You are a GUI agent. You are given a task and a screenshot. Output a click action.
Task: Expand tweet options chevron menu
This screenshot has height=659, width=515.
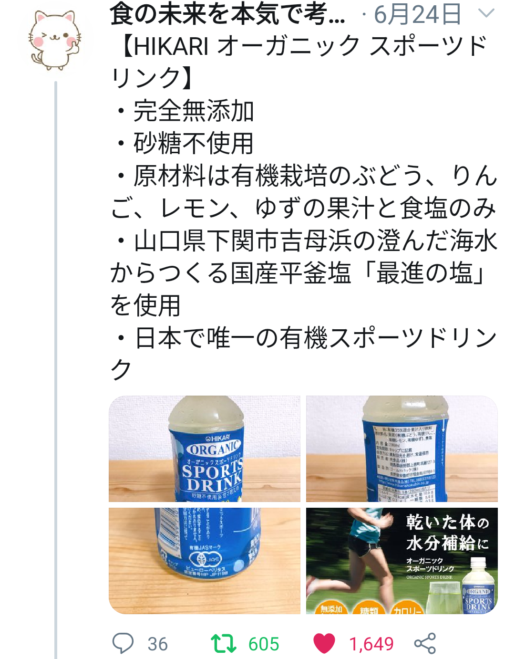(x=486, y=13)
